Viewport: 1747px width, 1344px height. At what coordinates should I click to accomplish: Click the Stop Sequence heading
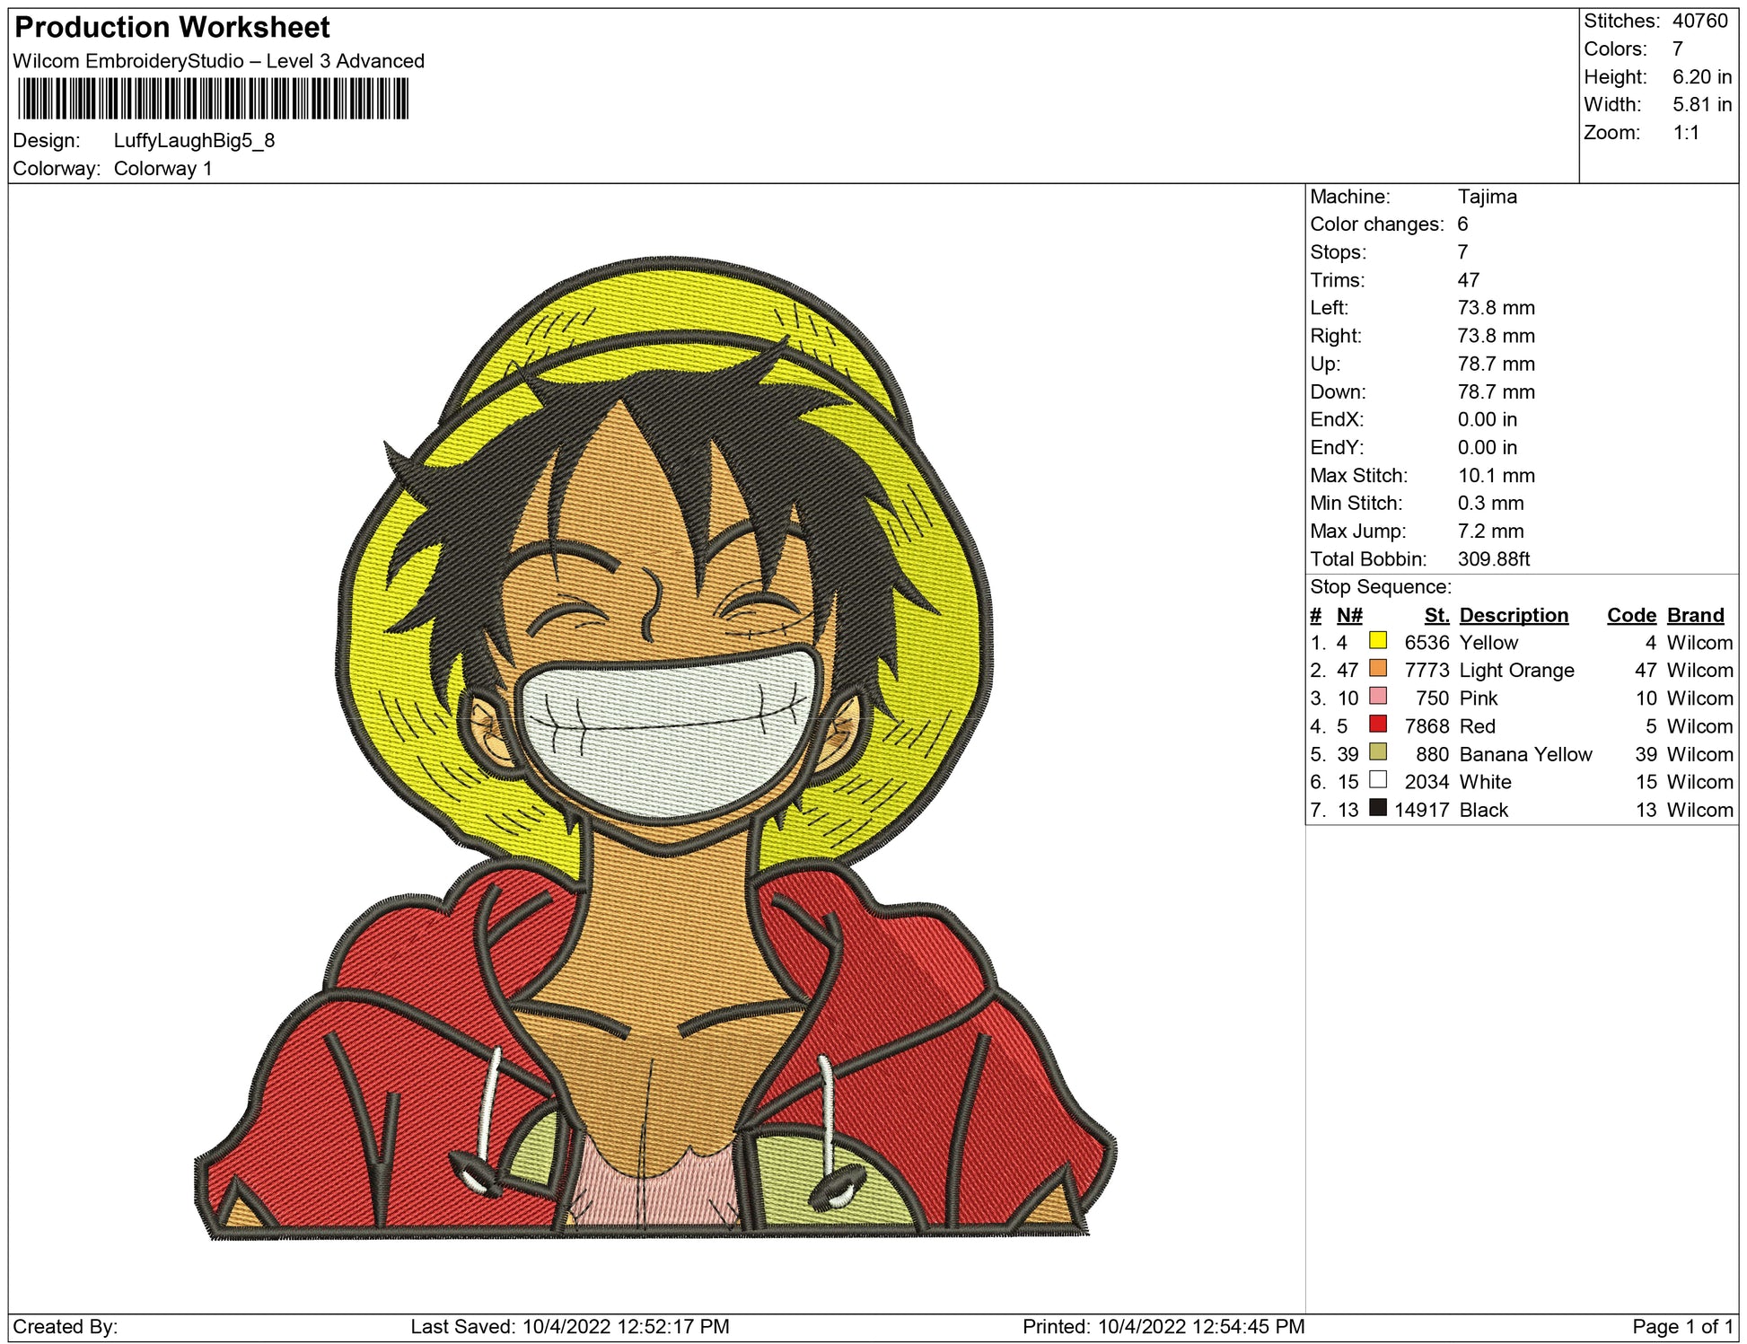(1380, 587)
